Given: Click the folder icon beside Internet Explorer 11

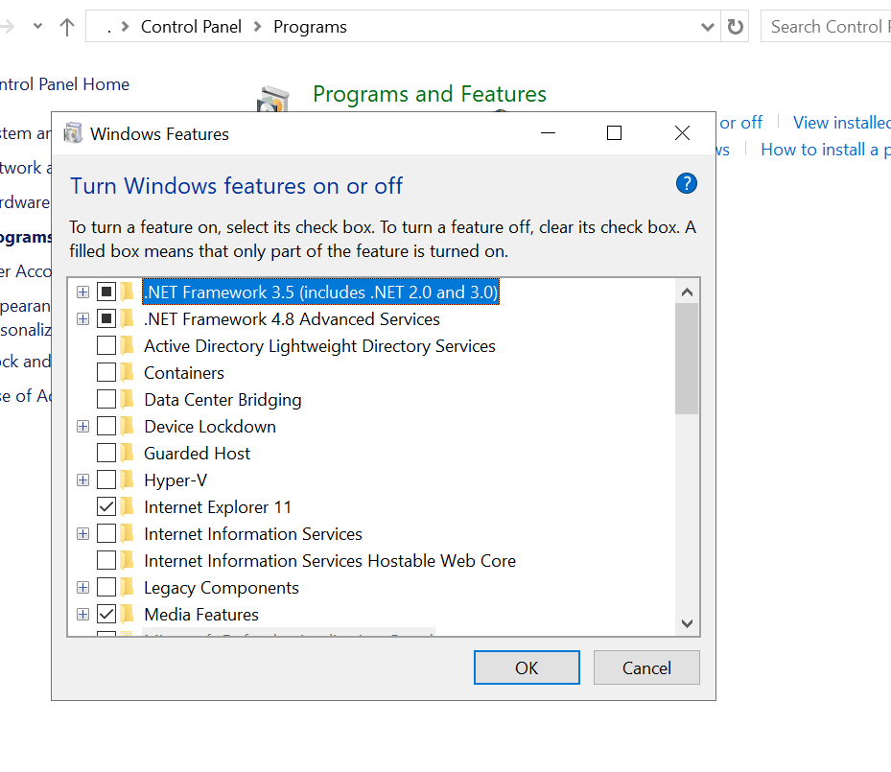Looking at the screenshot, I should coord(128,506).
